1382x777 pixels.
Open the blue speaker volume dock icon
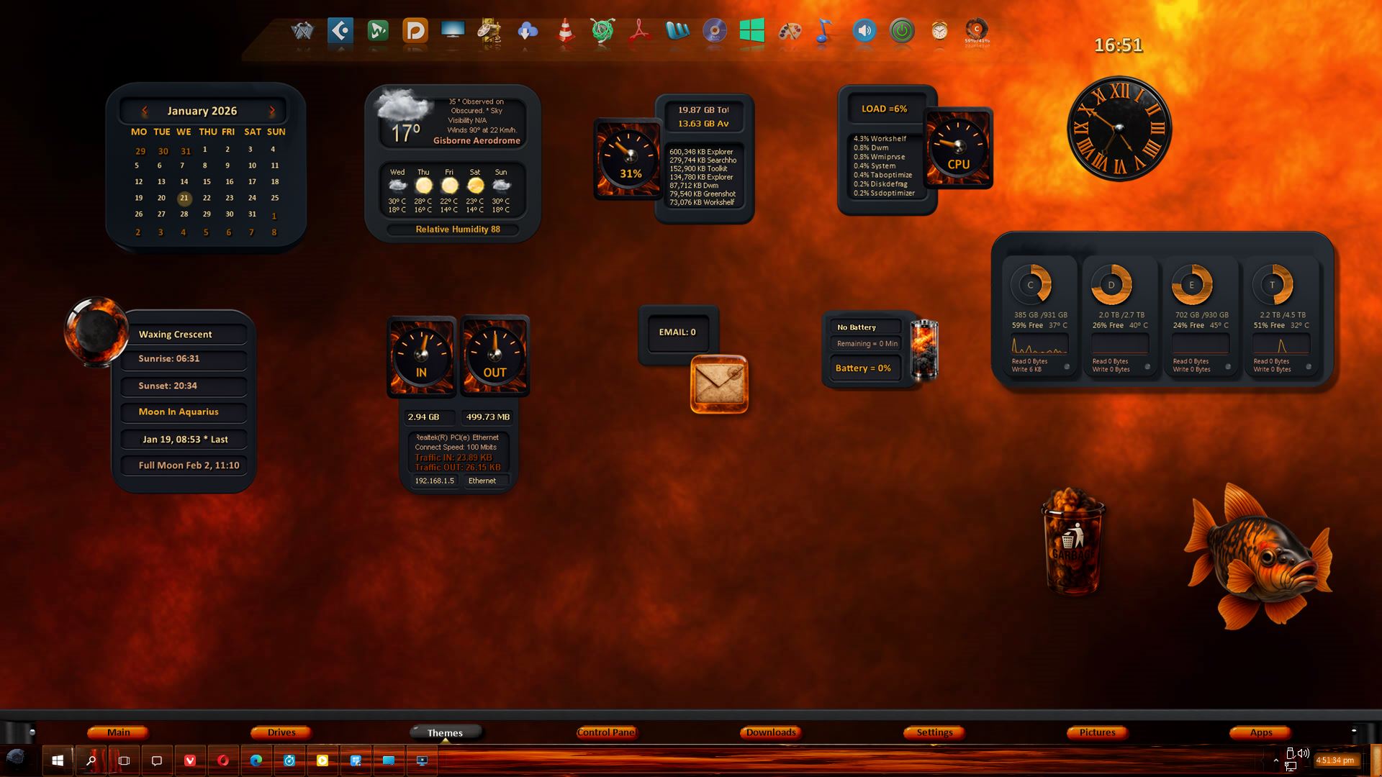(x=864, y=31)
